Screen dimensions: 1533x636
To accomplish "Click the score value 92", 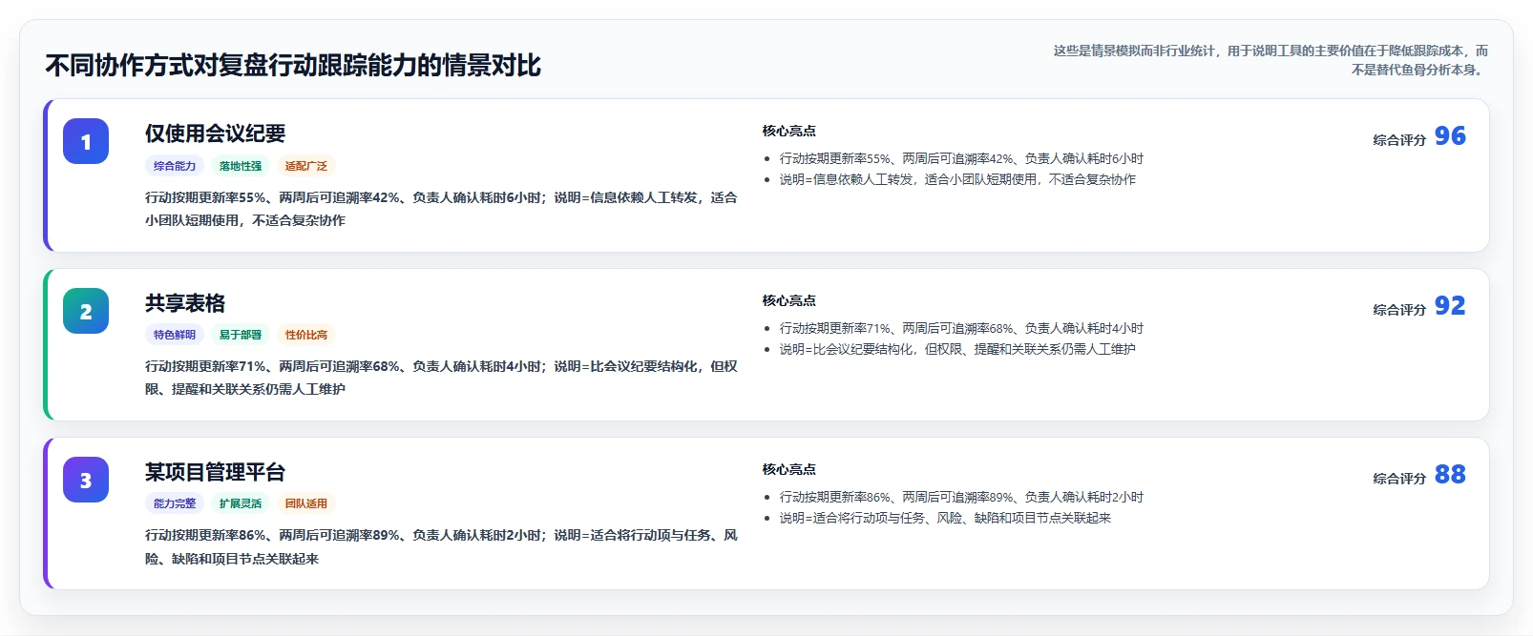I will point(1450,306).
